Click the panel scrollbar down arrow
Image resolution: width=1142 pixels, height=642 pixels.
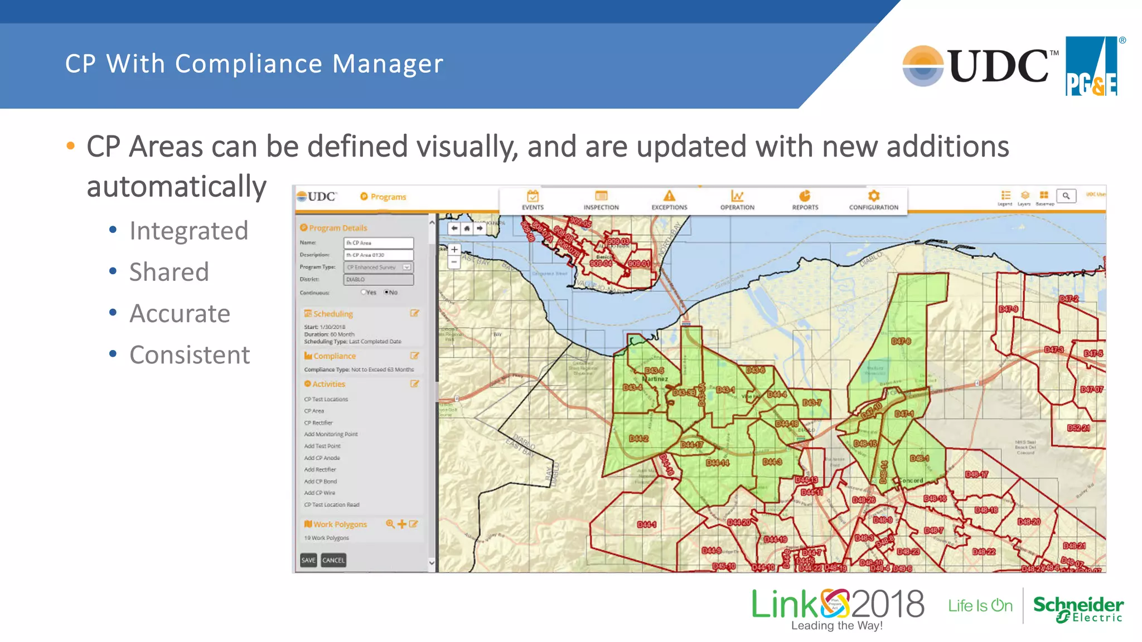(x=432, y=563)
